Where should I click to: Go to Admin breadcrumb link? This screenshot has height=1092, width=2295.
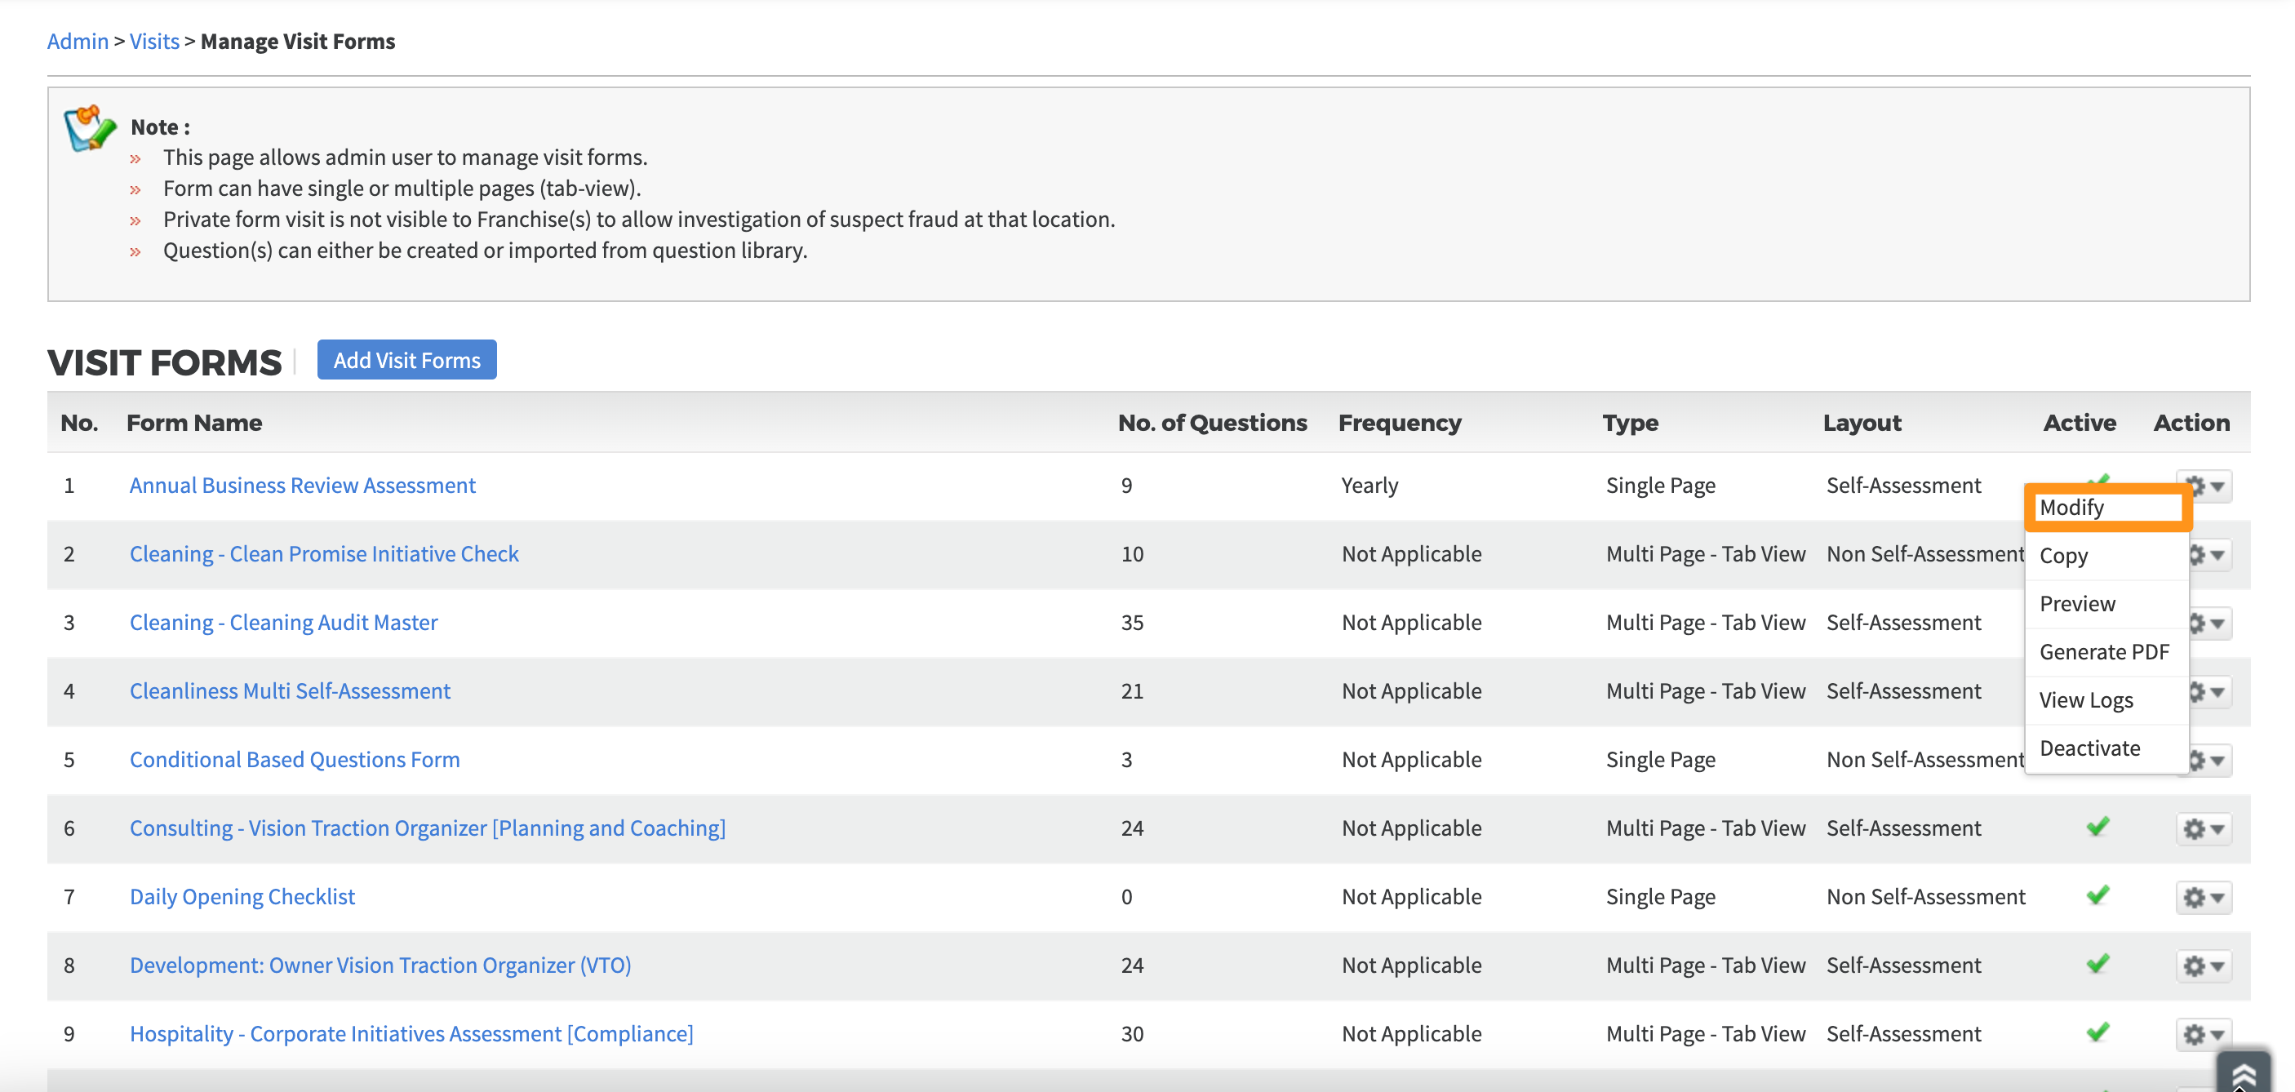pyautogui.click(x=78, y=41)
